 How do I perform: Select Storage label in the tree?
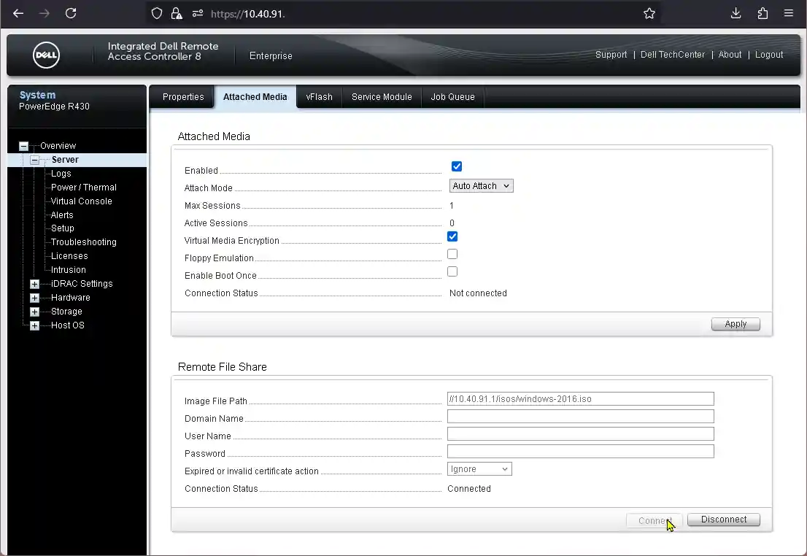coord(66,312)
